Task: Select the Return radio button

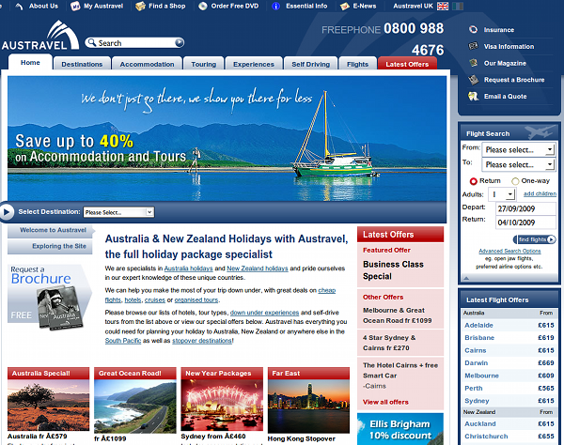Action: 474,181
